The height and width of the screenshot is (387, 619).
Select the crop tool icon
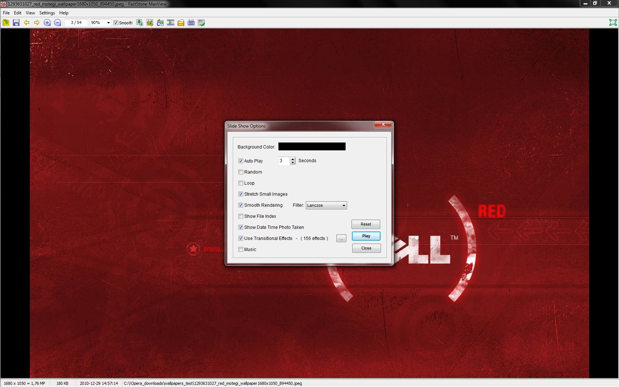coord(150,22)
